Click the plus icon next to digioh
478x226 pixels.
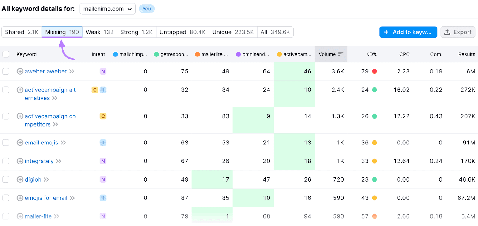[20, 179]
